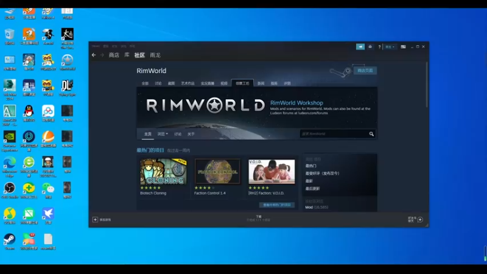The width and height of the screenshot is (487, 274).
Task: Open the 雨龙 profile section
Action: (155, 55)
